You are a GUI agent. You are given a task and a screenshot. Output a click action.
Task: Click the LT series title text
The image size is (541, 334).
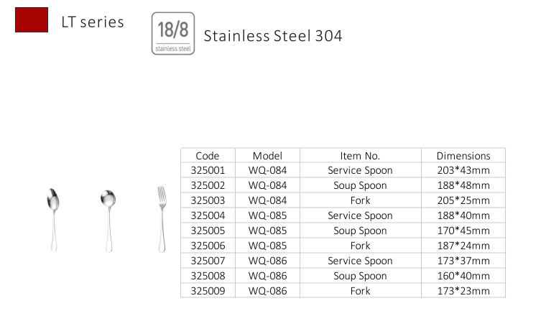pos(93,22)
